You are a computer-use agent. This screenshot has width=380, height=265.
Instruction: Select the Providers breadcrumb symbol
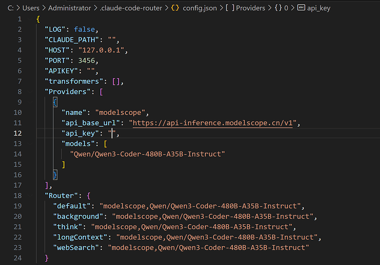251,8
